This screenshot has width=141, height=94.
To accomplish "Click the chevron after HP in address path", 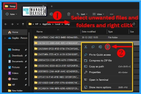I will point(40,24).
